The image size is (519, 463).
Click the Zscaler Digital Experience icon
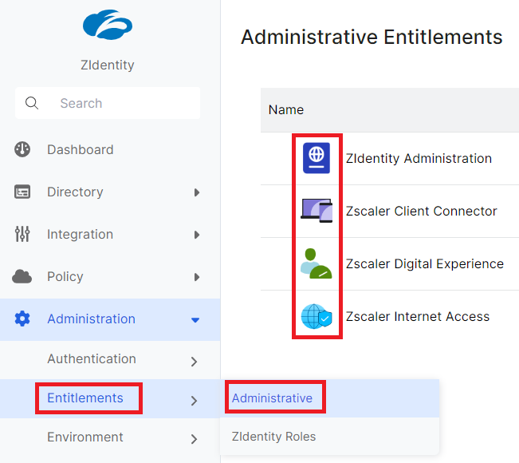point(317,263)
